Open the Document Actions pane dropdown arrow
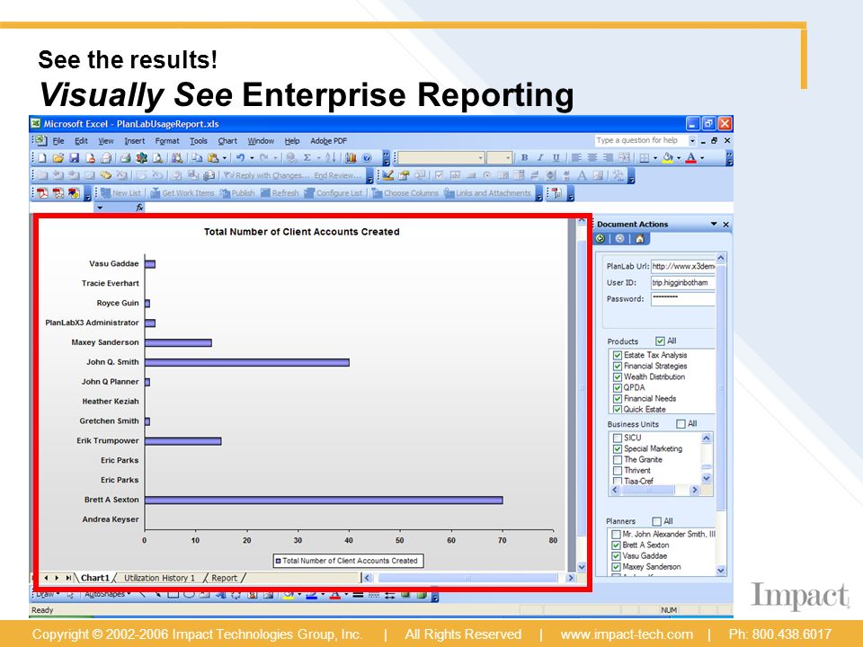Image resolution: width=863 pixels, height=647 pixels. [x=714, y=224]
